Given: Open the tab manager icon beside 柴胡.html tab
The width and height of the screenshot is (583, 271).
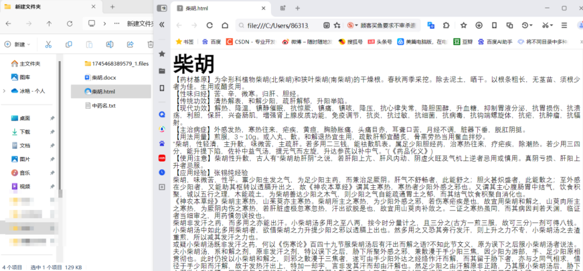Looking at the screenshot, I should point(283,8).
